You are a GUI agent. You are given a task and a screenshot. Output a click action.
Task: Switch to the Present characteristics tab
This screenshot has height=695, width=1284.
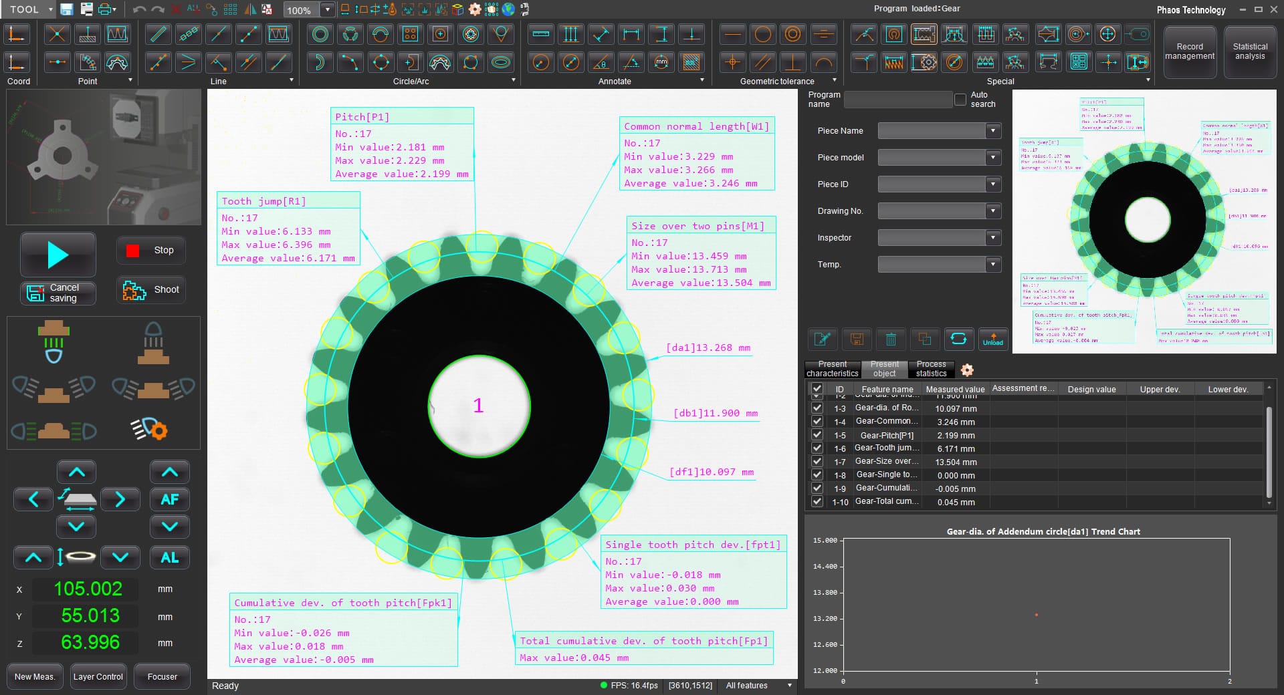click(832, 369)
